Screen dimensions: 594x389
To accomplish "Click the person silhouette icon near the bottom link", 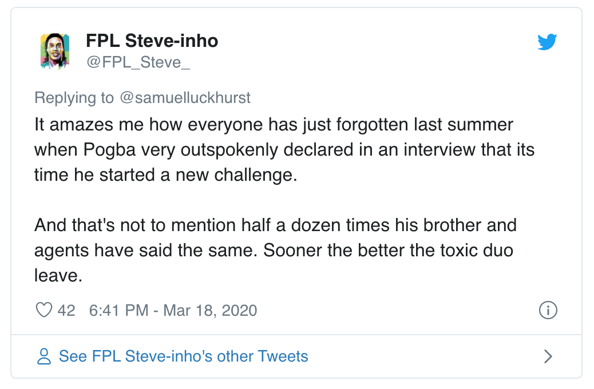I will pos(45,356).
